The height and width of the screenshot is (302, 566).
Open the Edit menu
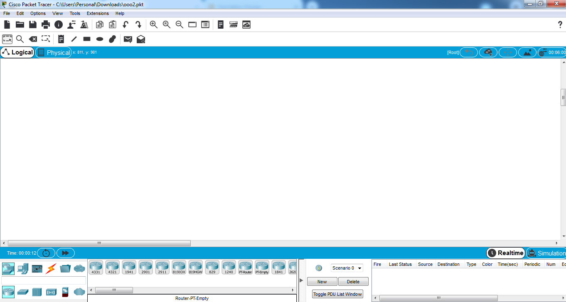point(20,13)
